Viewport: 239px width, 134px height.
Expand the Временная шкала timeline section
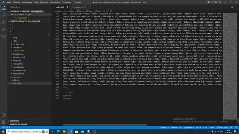pyautogui.click(x=18, y=124)
